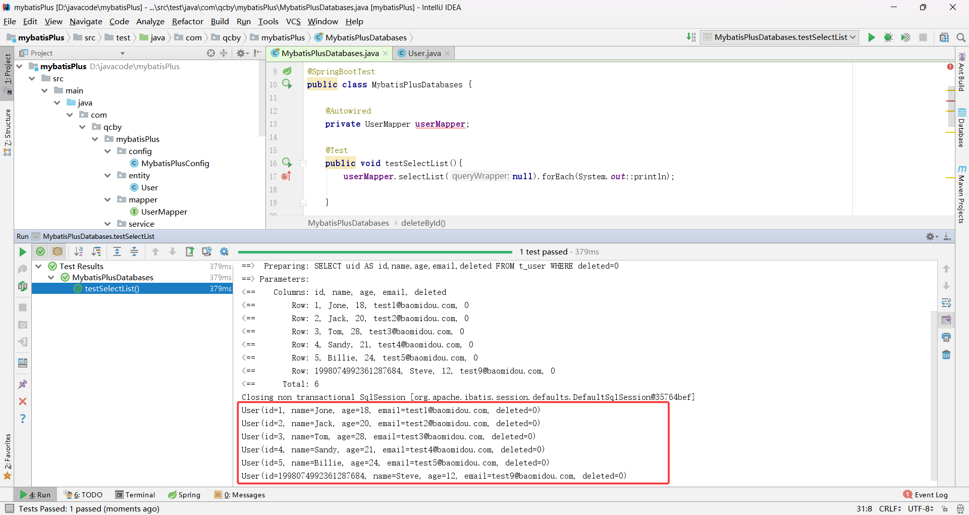Open the Terminal tool window
Image resolution: width=969 pixels, height=515 pixels.
[135, 495]
